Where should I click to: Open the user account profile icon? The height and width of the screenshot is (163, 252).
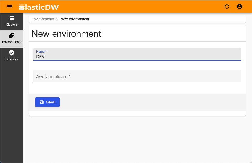tap(239, 7)
